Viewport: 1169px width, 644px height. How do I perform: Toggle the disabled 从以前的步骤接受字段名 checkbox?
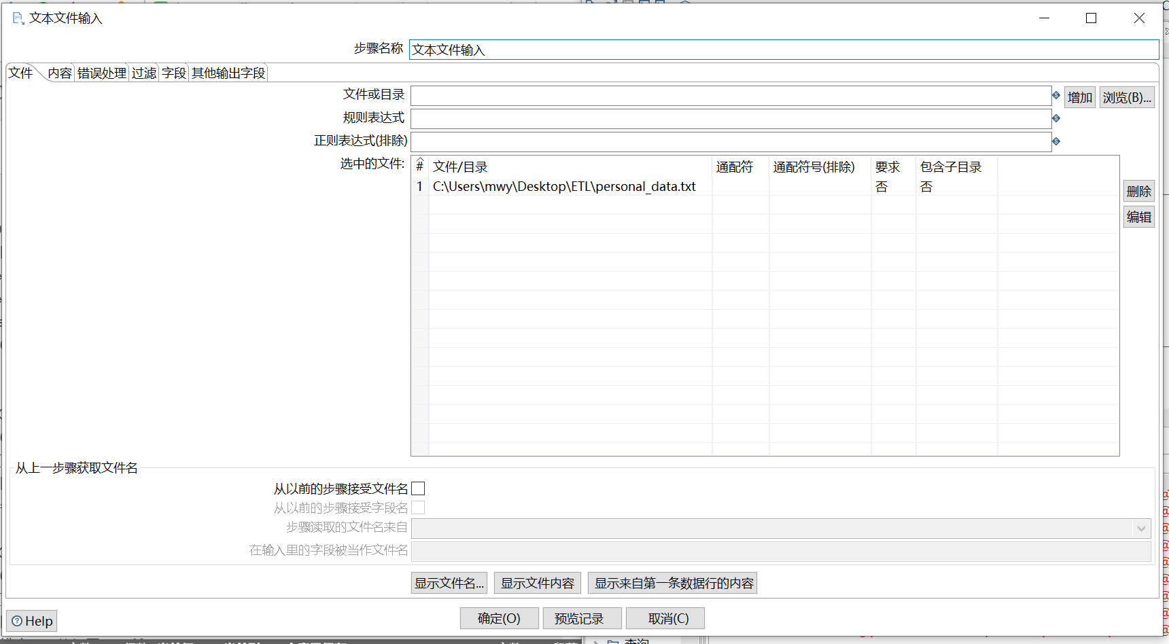point(418,507)
